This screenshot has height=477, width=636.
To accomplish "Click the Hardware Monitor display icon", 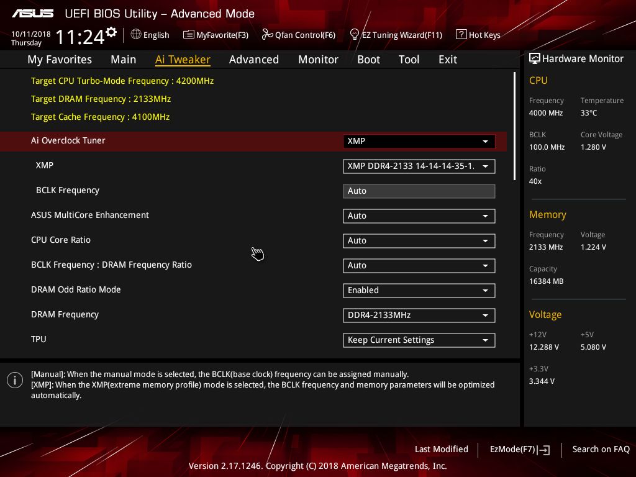I will point(535,58).
